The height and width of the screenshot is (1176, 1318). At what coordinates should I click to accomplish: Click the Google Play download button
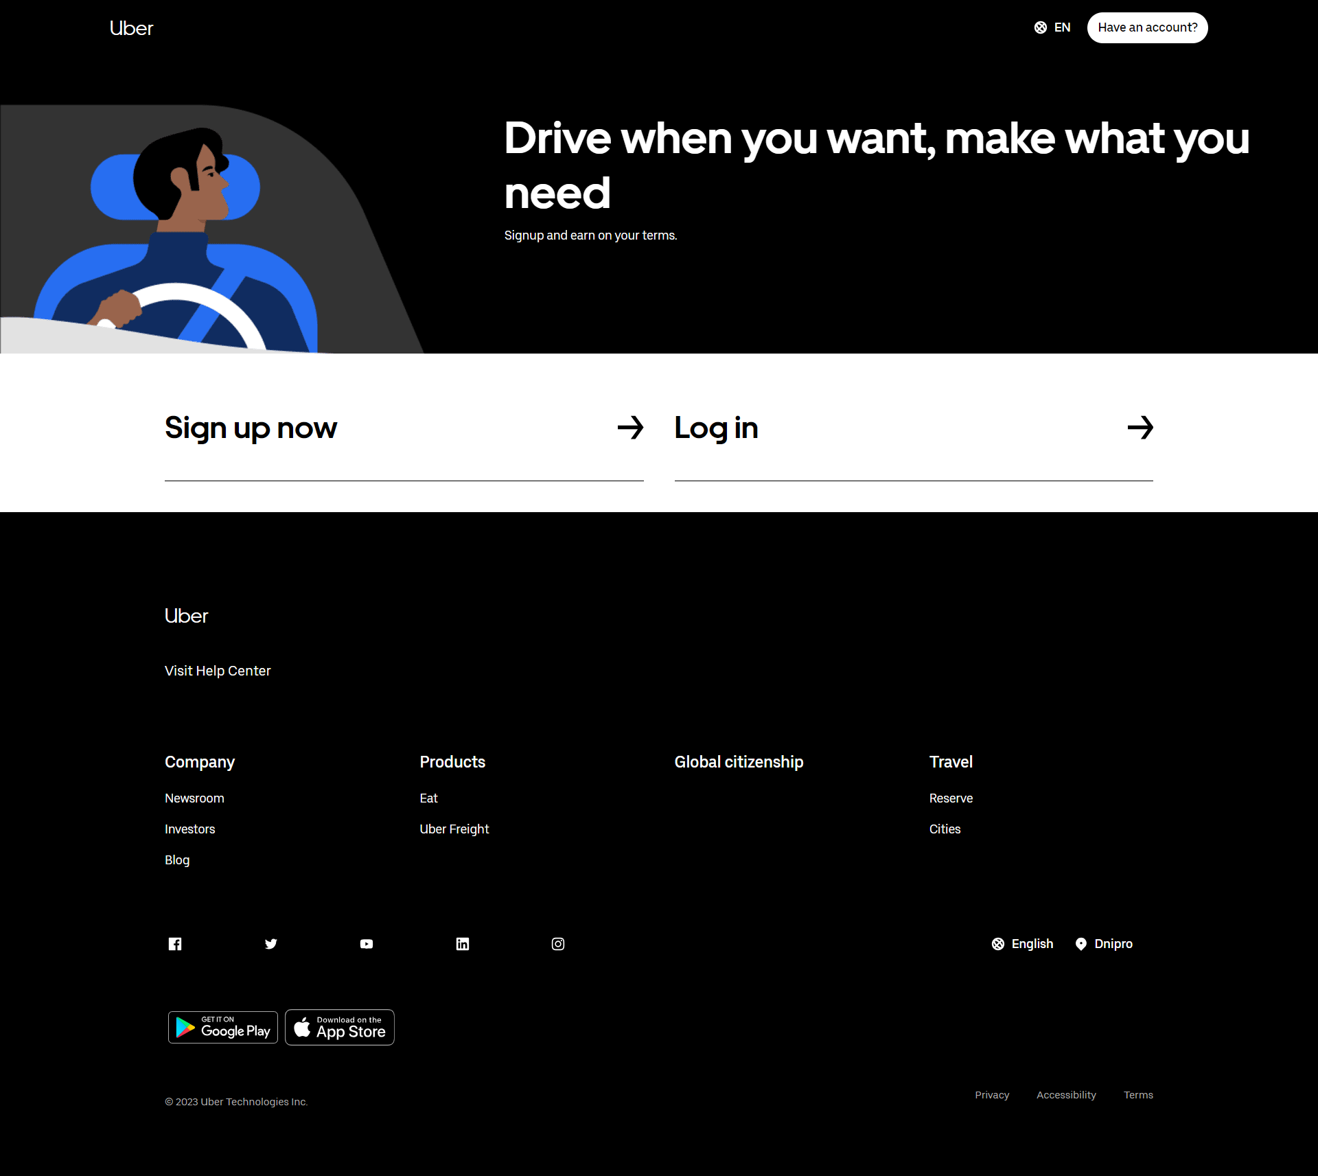click(x=221, y=1027)
